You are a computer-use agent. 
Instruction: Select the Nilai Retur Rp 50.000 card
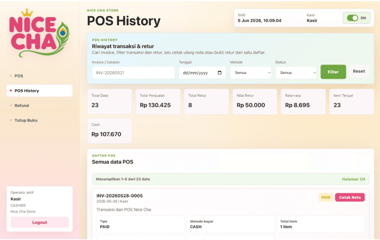255,101
